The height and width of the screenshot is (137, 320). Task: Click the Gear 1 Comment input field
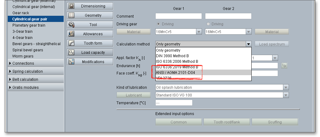pos(178,16)
